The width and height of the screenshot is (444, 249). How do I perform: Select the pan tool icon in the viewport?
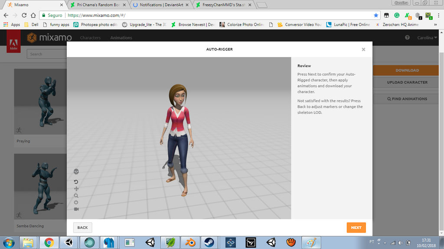coord(76,188)
